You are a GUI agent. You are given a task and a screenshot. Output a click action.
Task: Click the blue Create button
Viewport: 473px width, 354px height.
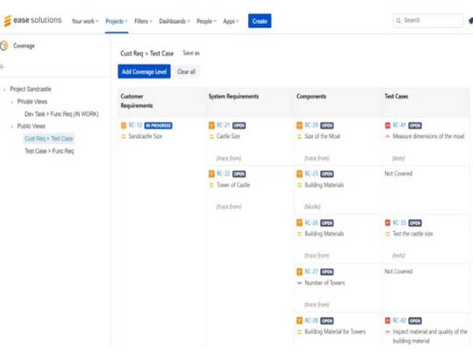[260, 21]
